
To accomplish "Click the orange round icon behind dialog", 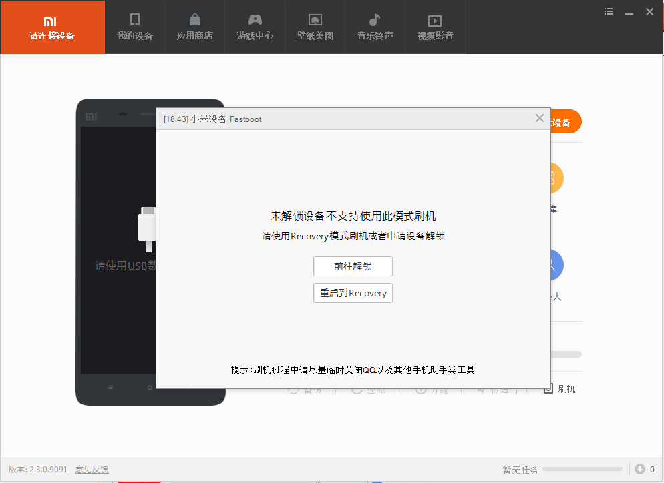I will (556, 178).
